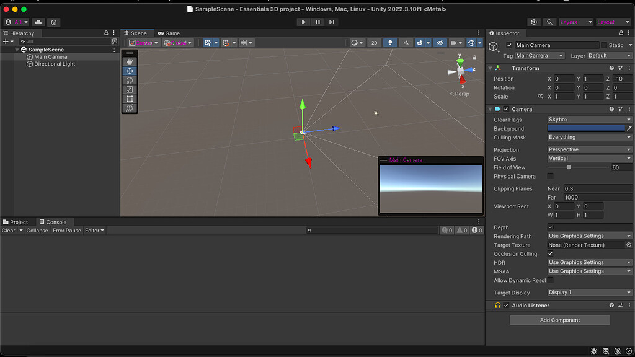Select the View hand tool
The width and height of the screenshot is (635, 357).
(x=130, y=61)
